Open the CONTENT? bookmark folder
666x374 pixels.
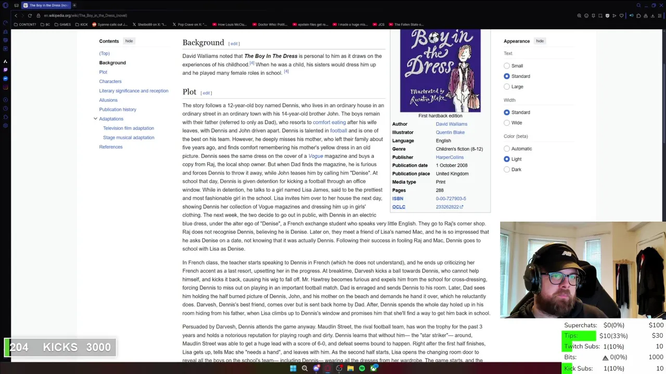pyautogui.click(x=25, y=24)
